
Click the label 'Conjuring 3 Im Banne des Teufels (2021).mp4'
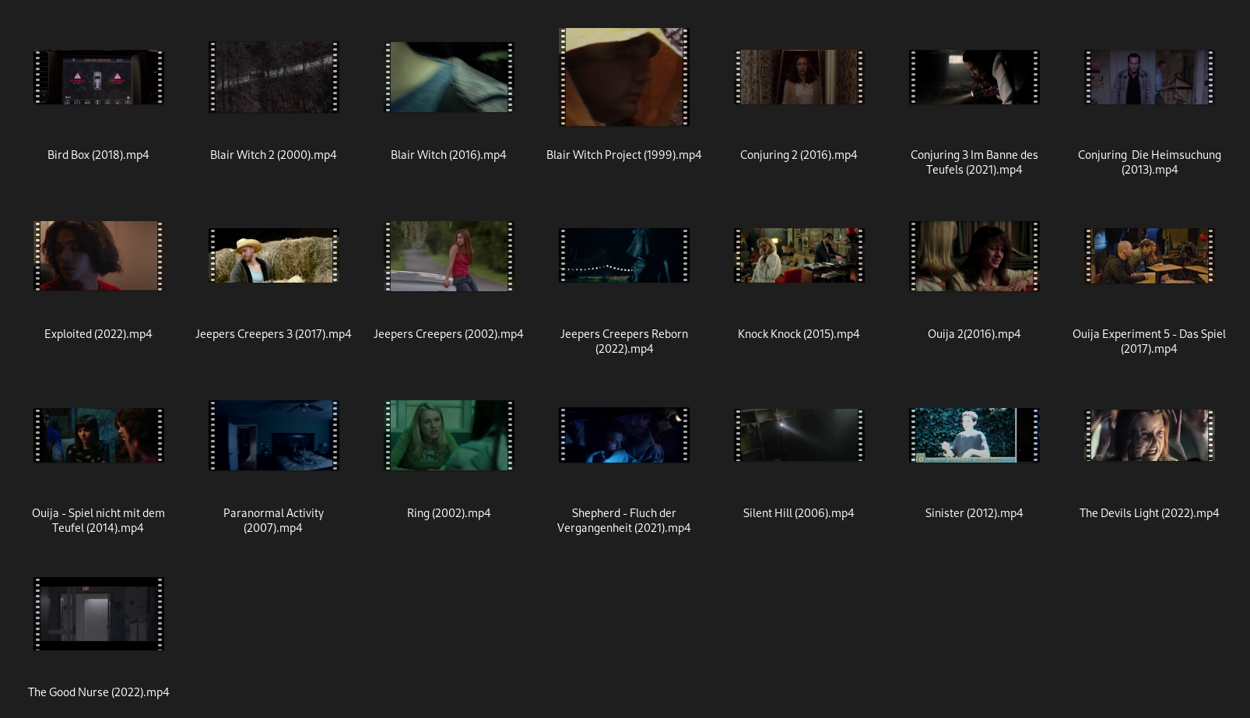click(x=974, y=162)
